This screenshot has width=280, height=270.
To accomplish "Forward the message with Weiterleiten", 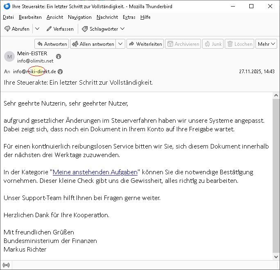I will tap(145, 44).
